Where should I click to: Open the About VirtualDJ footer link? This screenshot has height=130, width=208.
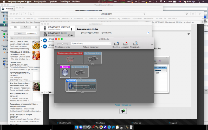tap(65, 123)
